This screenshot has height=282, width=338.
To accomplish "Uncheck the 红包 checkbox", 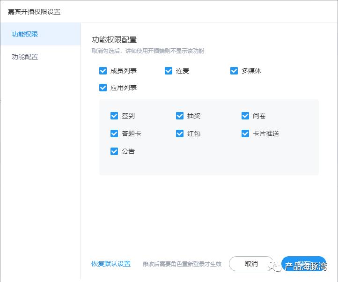I will click(x=180, y=134).
